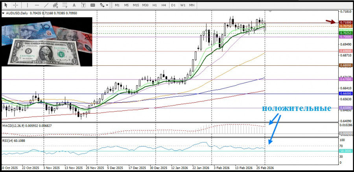Click the 17 Dec 2025 date label

[137, 168]
